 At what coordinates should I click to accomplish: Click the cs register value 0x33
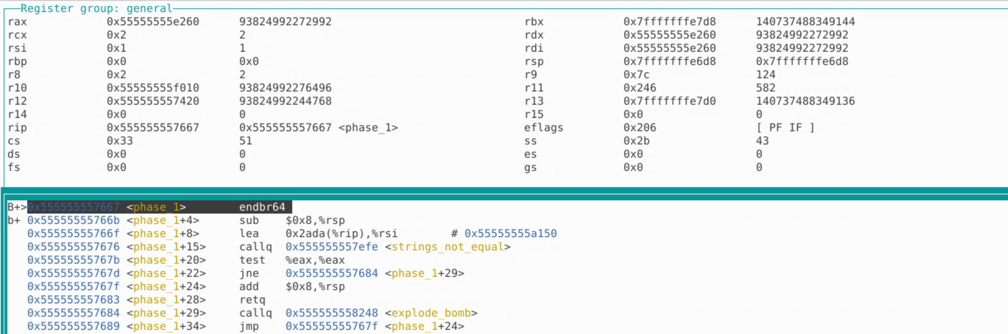pos(120,141)
